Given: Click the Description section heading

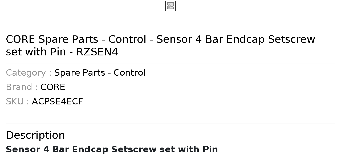Looking at the screenshot, I should [x=35, y=135].
